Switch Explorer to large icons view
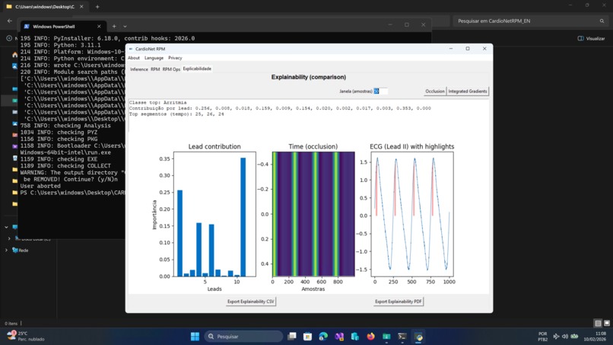Screen dimensions: 613x345 (x=607, y=324)
